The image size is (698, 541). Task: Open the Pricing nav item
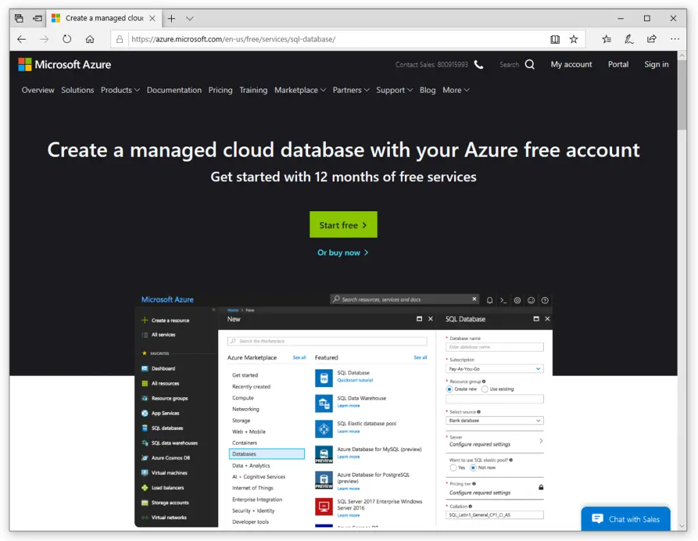coord(220,90)
